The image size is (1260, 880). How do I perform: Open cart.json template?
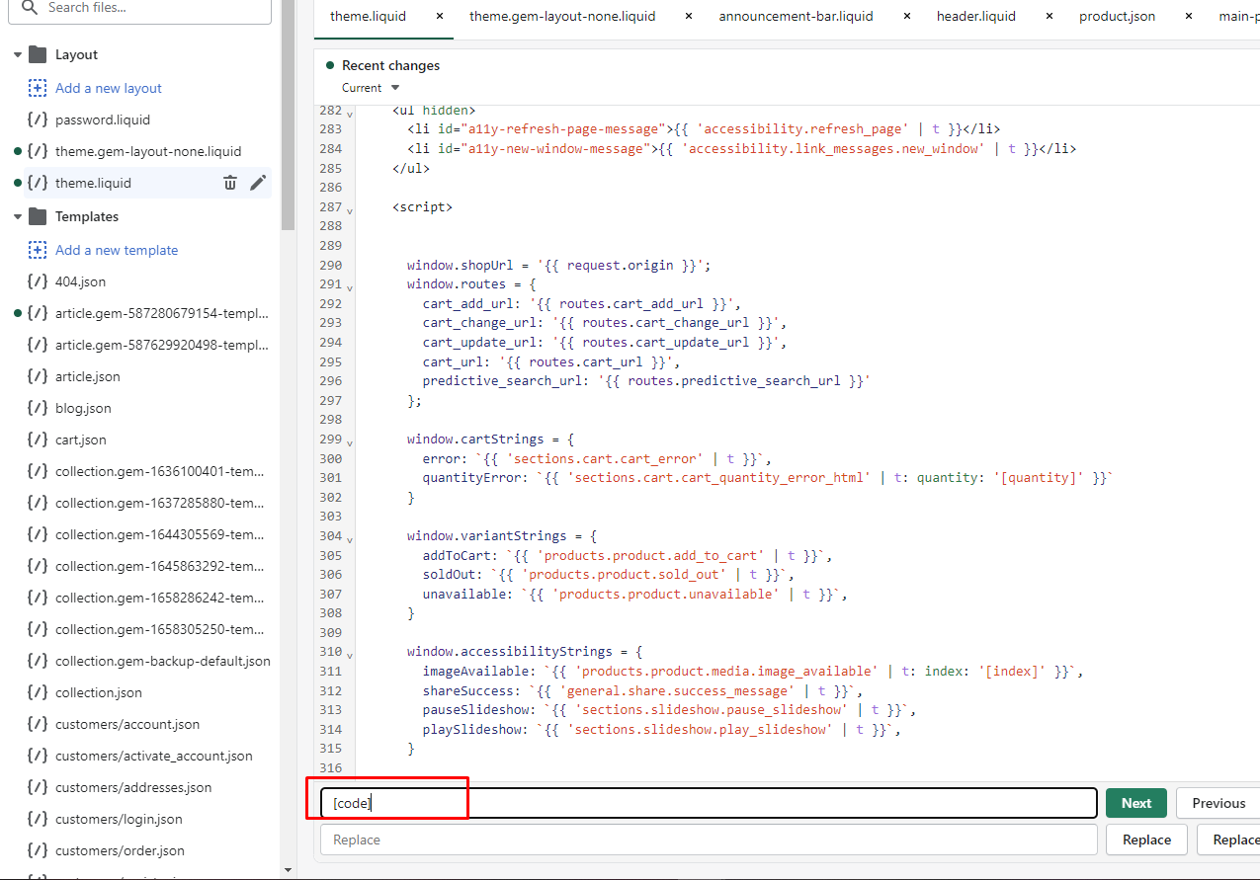pyautogui.click(x=81, y=440)
